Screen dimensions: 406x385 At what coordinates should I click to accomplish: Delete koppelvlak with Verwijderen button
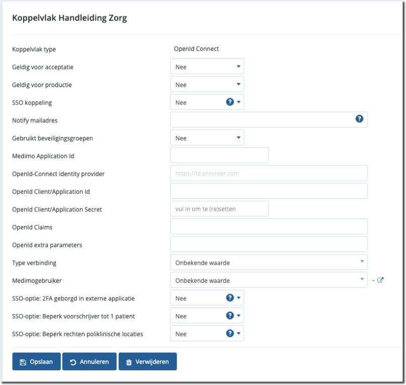point(147,361)
